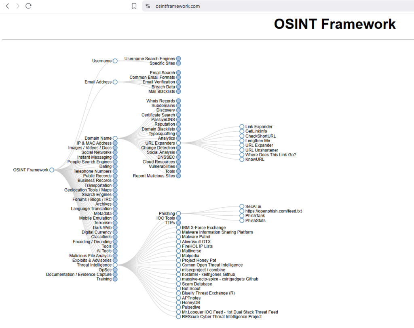Viewport: 414px width, 328px height.
Task: Expand the Breach Data node
Action: 178,87
